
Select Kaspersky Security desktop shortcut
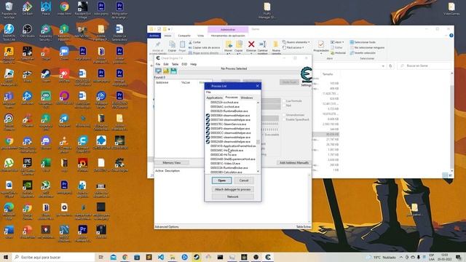(46, 32)
